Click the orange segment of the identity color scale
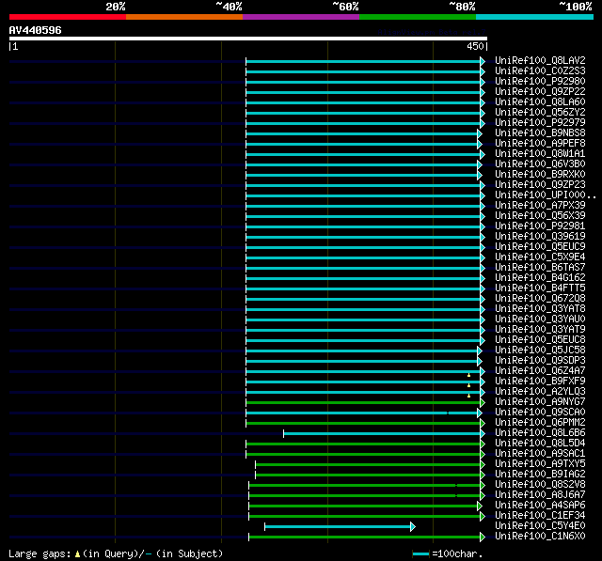 click(x=184, y=17)
